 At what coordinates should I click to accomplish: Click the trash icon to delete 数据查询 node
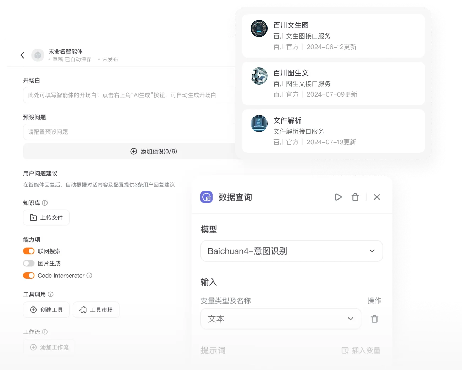(x=355, y=197)
